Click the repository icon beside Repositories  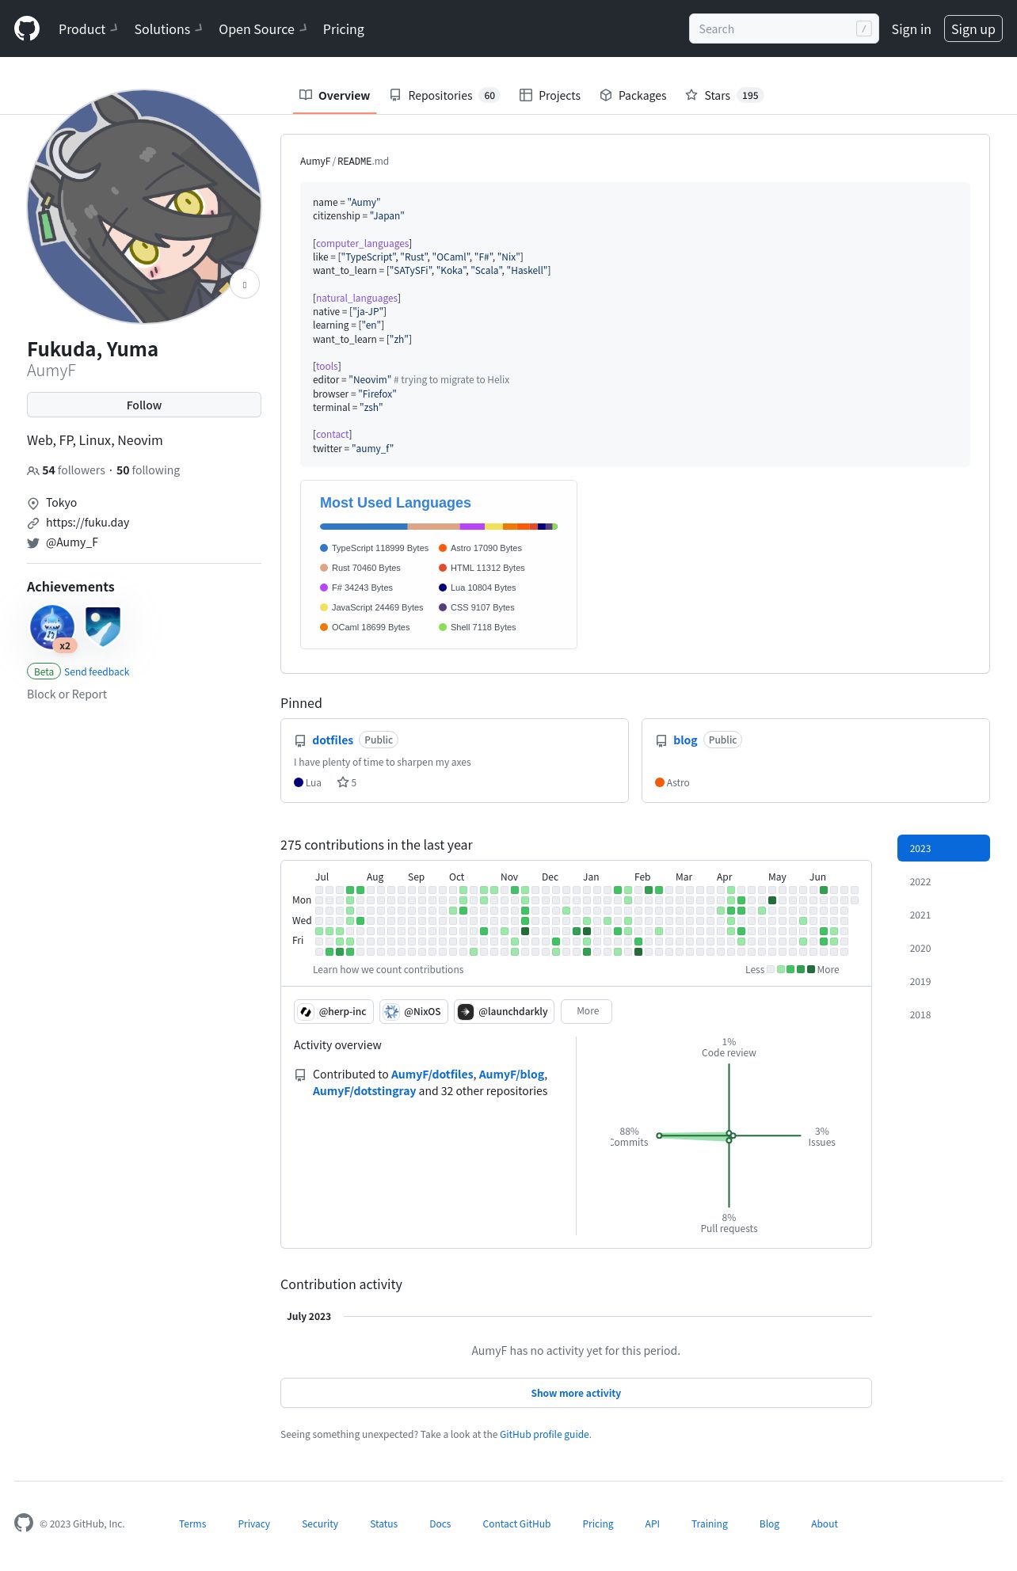[395, 95]
